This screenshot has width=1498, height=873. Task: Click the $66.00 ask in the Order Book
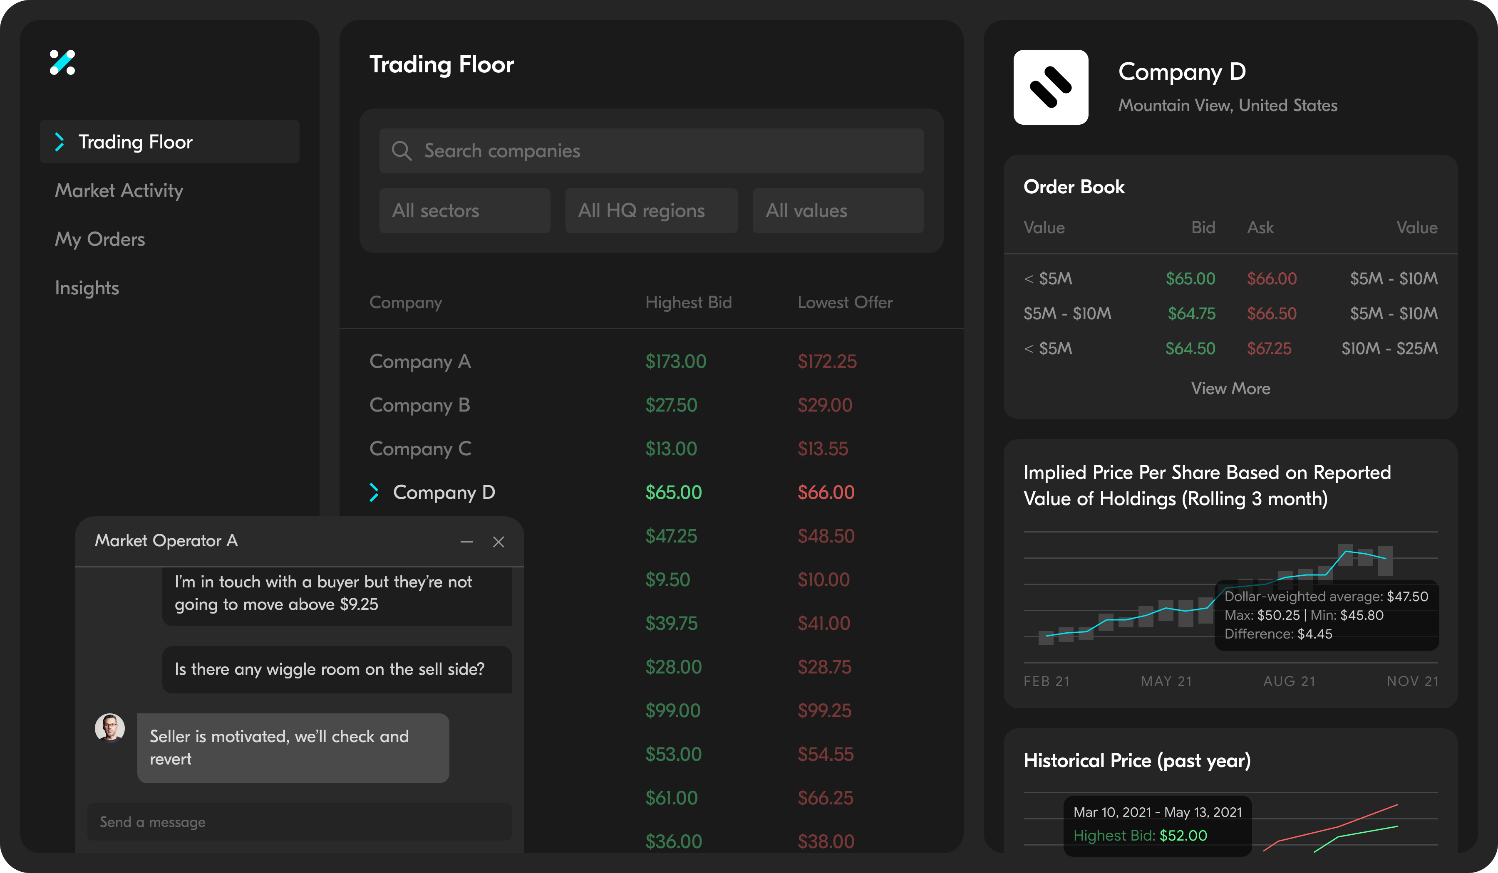(x=1272, y=279)
